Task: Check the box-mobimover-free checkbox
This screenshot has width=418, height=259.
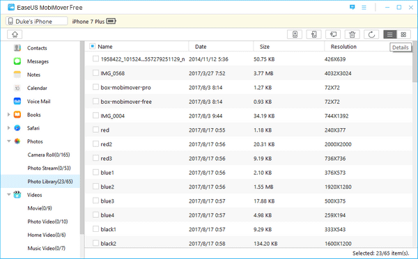Action: (x=95, y=101)
